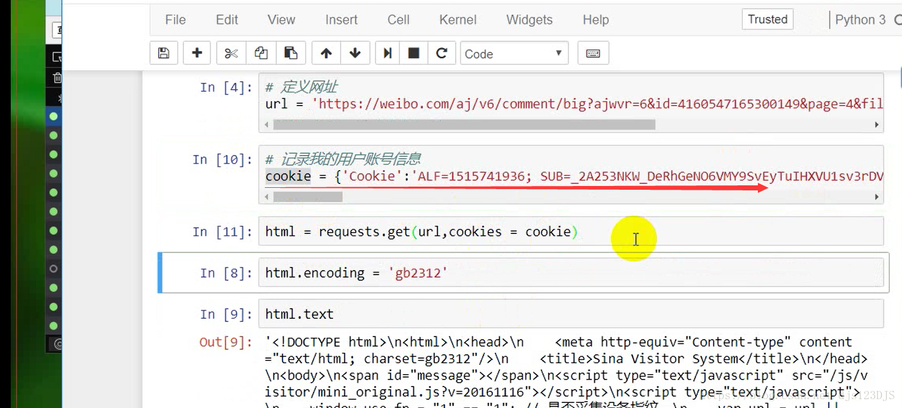Image resolution: width=902 pixels, height=408 pixels.
Task: Insert a cell with the plus icon
Action: (x=197, y=53)
